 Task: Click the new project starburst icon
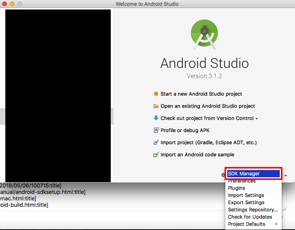[x=156, y=94]
